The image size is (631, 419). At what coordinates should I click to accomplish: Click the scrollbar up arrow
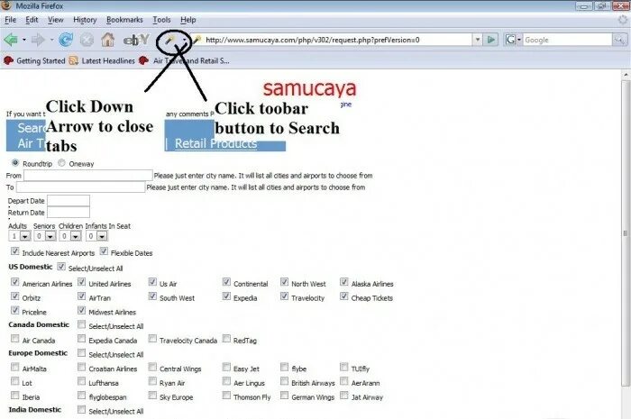626,75
